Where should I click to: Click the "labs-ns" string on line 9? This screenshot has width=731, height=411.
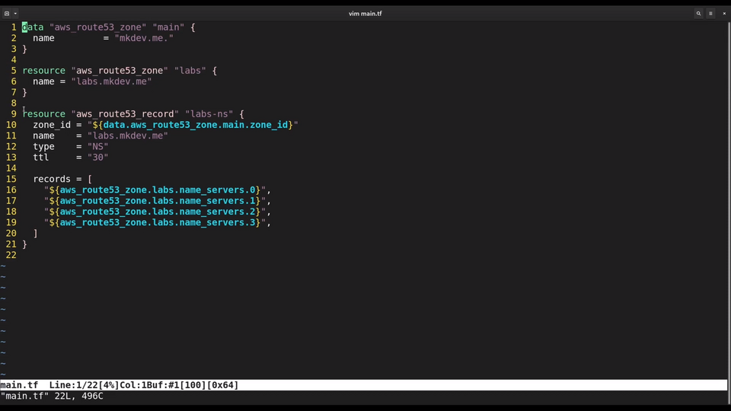tap(209, 113)
